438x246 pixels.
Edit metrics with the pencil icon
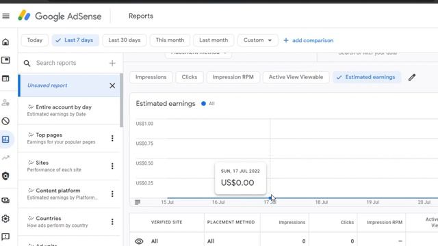click(412, 77)
